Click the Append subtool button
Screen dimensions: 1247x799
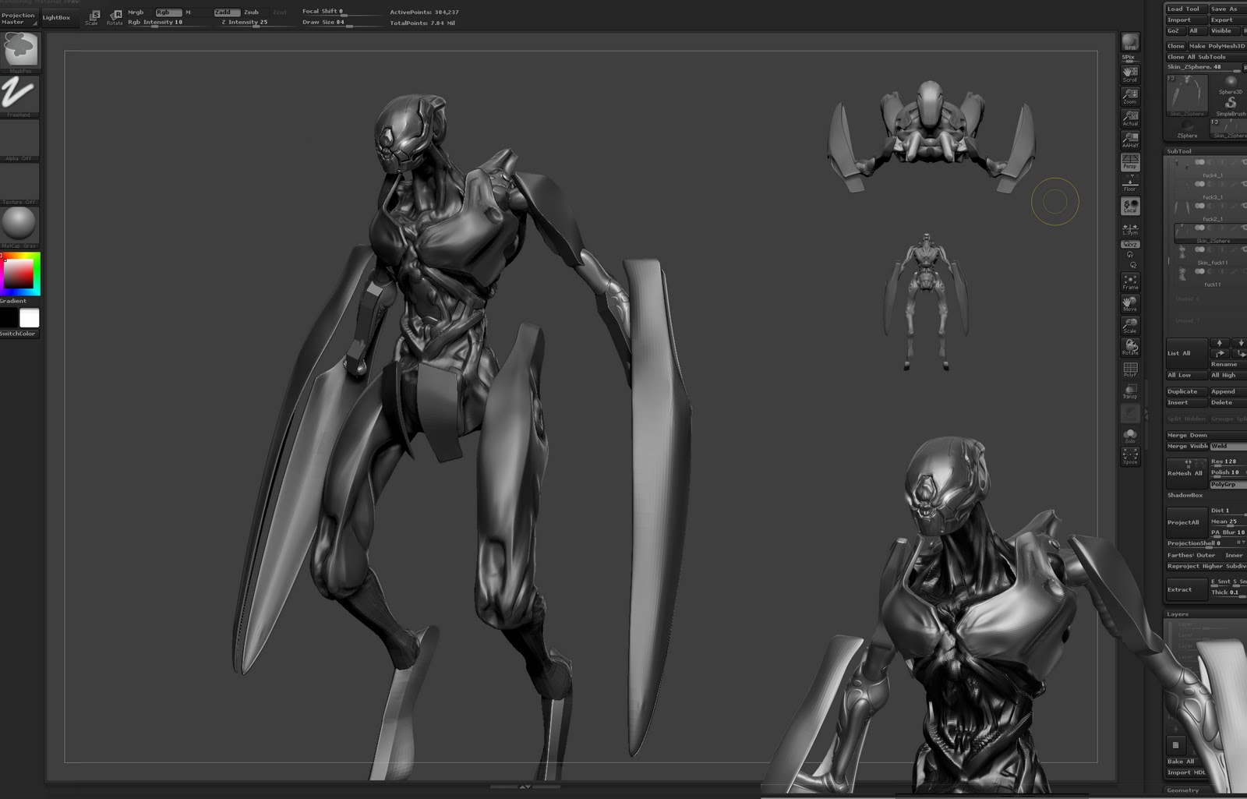point(1228,391)
